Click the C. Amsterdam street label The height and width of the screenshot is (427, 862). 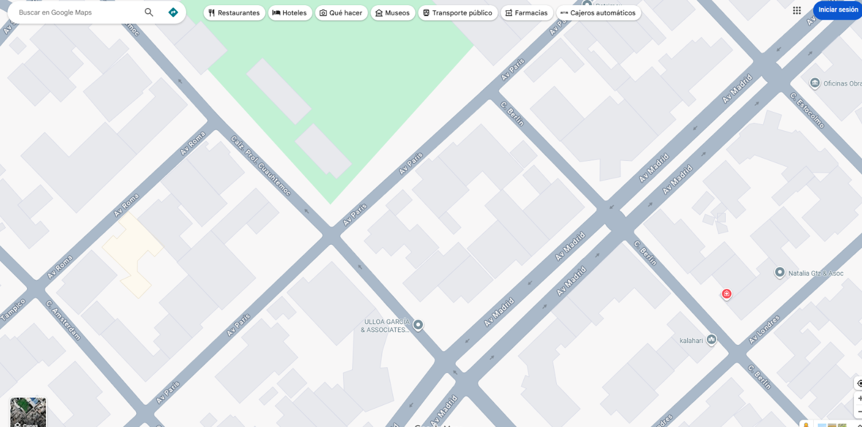click(63, 320)
